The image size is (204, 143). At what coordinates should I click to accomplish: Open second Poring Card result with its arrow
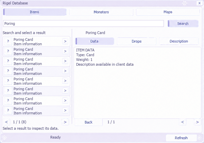tap(65, 51)
